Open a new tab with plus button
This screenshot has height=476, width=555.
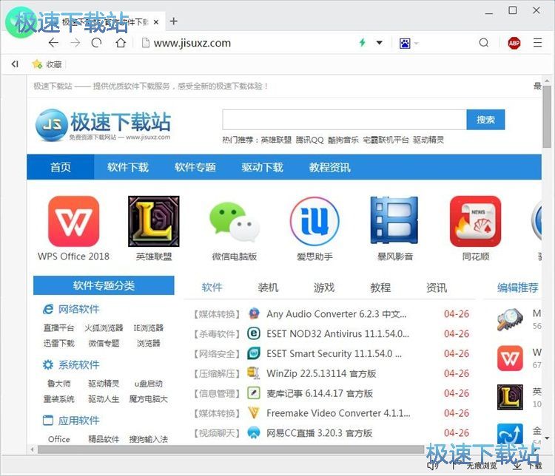click(173, 21)
